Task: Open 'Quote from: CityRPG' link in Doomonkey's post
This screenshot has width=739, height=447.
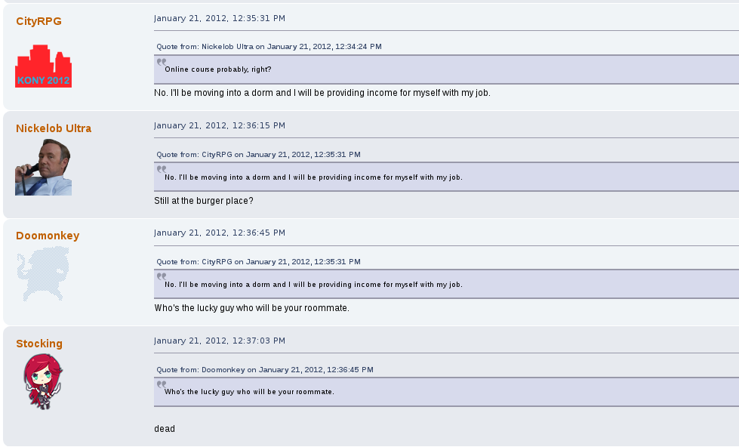Action: click(258, 262)
